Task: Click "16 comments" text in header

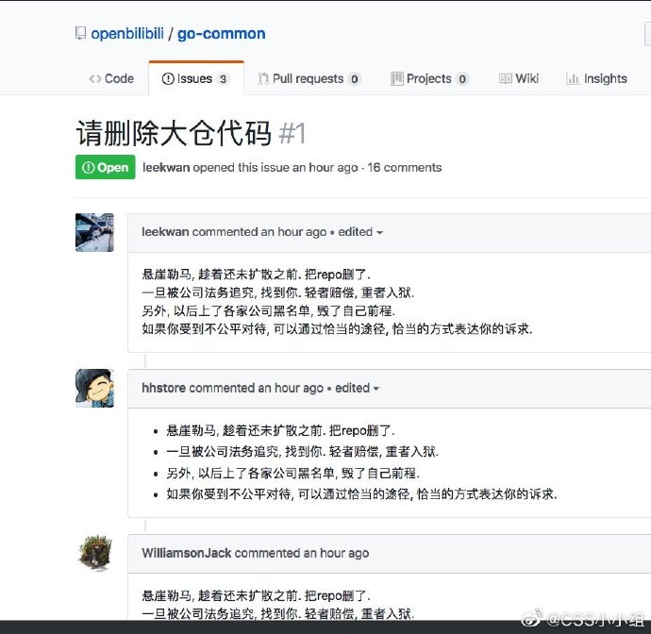Action: click(x=405, y=167)
